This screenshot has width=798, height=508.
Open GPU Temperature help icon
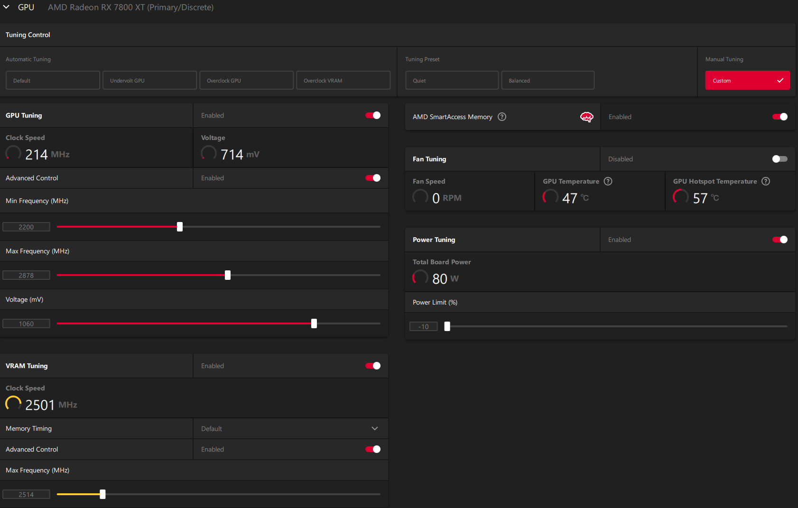[x=608, y=181]
